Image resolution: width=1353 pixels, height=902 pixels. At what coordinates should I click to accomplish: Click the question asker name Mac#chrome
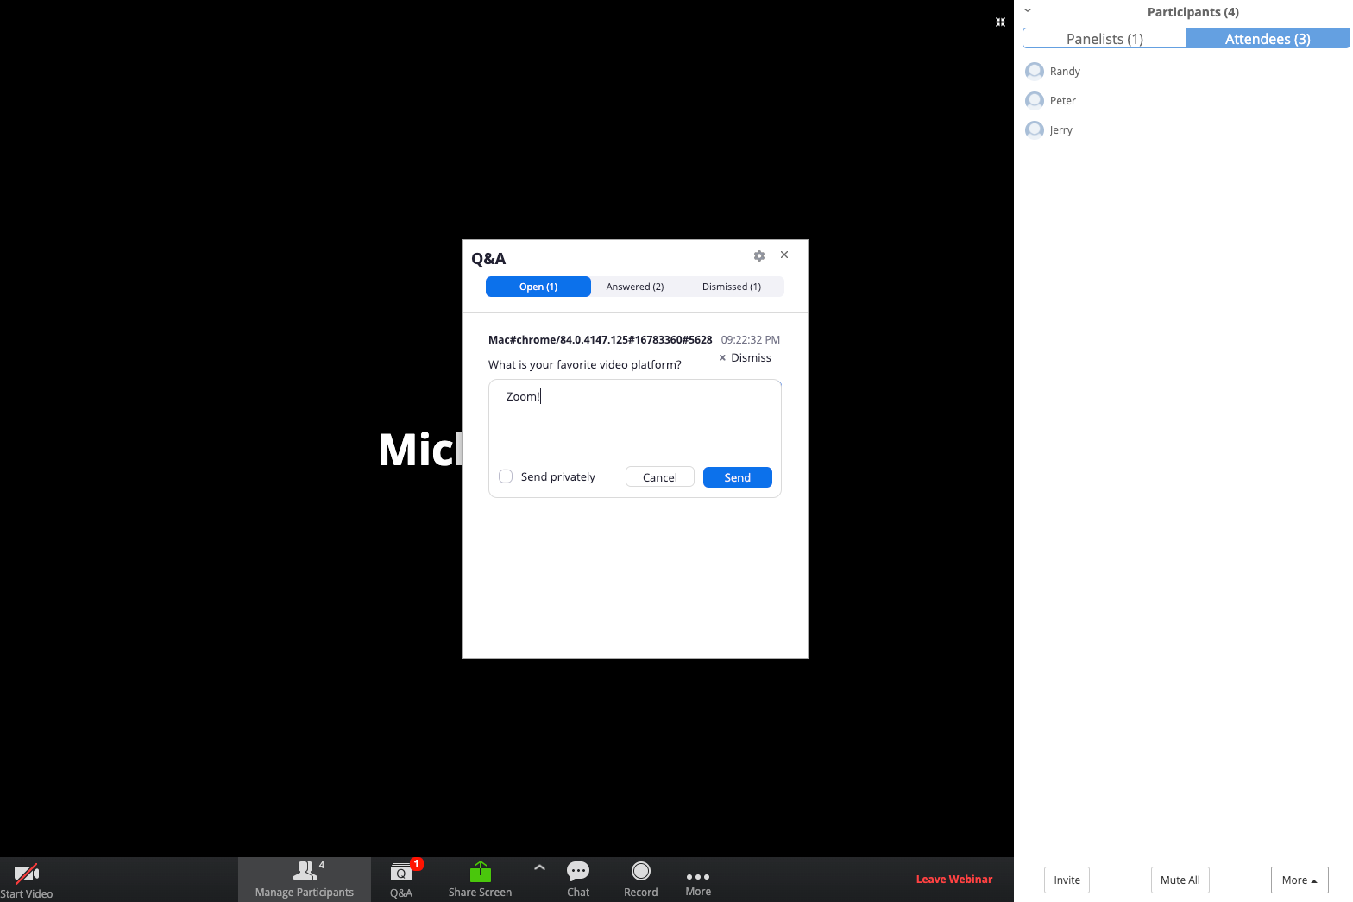click(601, 340)
